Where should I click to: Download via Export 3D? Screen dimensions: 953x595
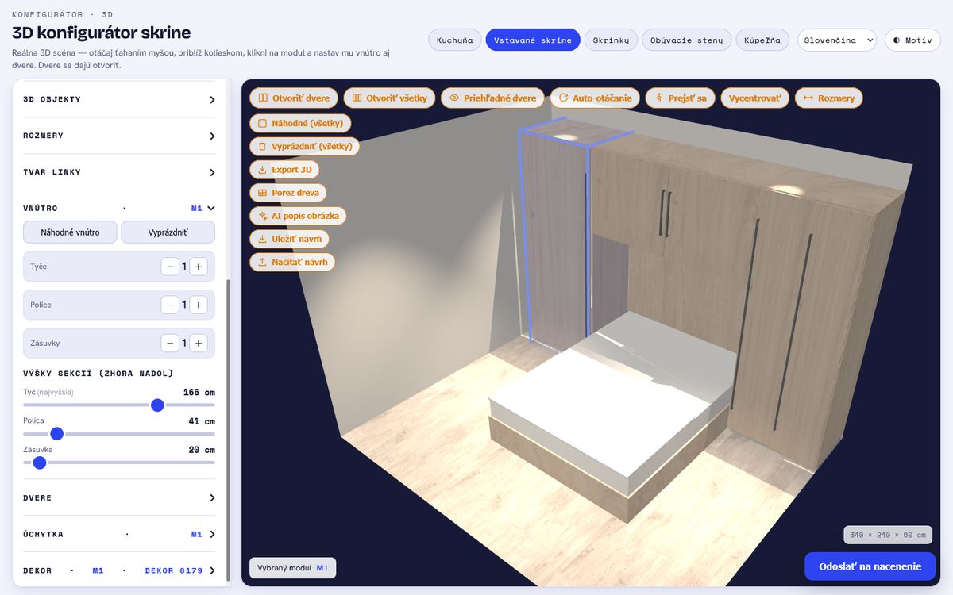[x=284, y=170]
